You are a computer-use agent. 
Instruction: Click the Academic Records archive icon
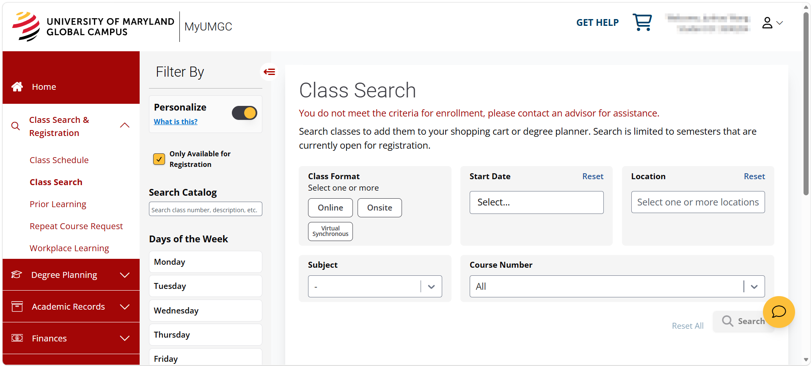click(x=17, y=307)
